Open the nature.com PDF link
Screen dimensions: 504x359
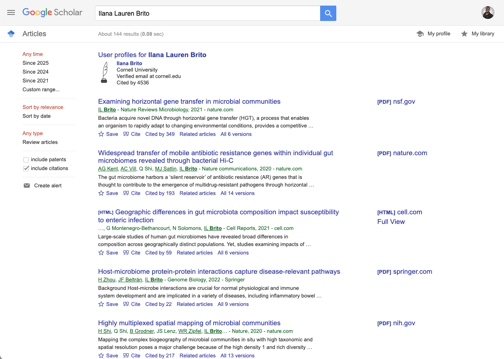(x=402, y=153)
